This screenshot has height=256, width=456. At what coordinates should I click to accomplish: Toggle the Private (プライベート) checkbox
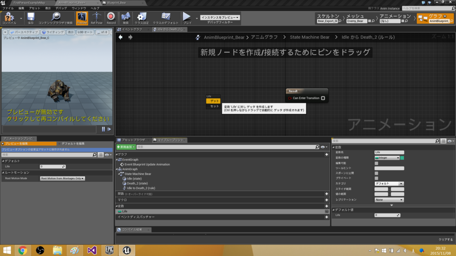click(x=376, y=178)
